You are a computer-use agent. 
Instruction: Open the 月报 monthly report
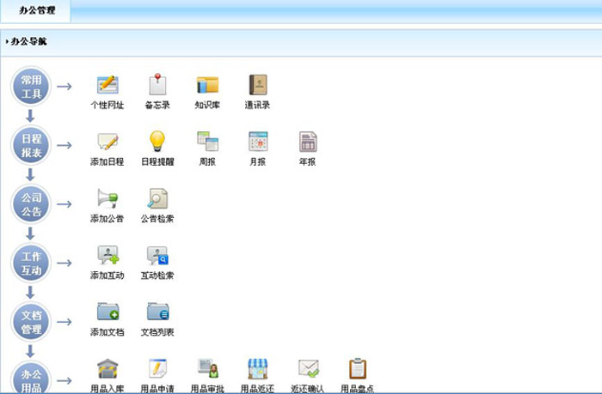(258, 142)
